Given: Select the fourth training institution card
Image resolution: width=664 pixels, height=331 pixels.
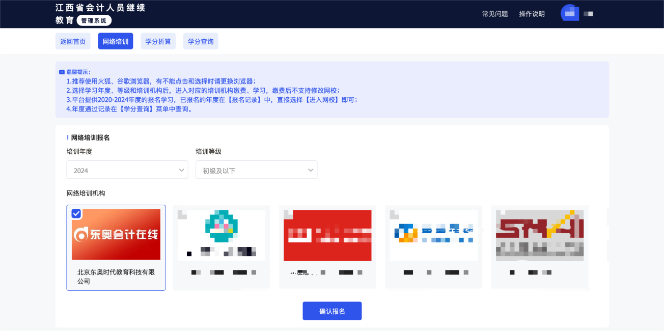Looking at the screenshot, I should (x=433, y=247).
